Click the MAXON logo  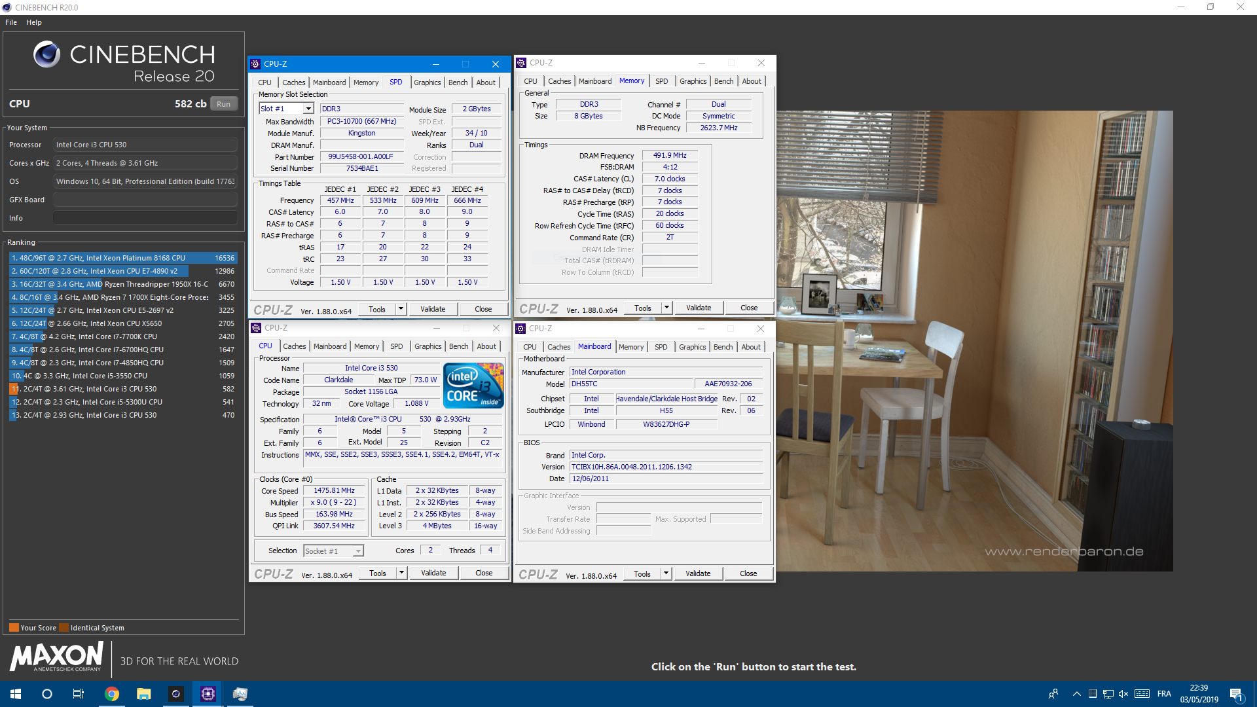coord(57,657)
